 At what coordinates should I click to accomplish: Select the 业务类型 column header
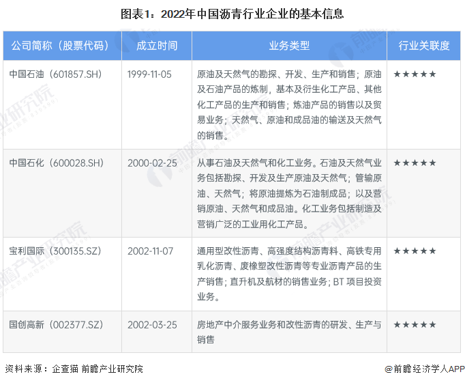coord(289,46)
